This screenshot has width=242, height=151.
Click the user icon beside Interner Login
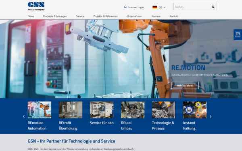click(125, 7)
